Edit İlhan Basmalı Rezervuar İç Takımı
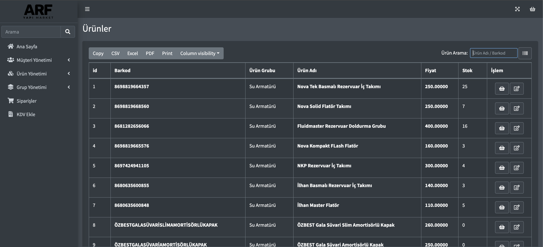 click(x=517, y=188)
